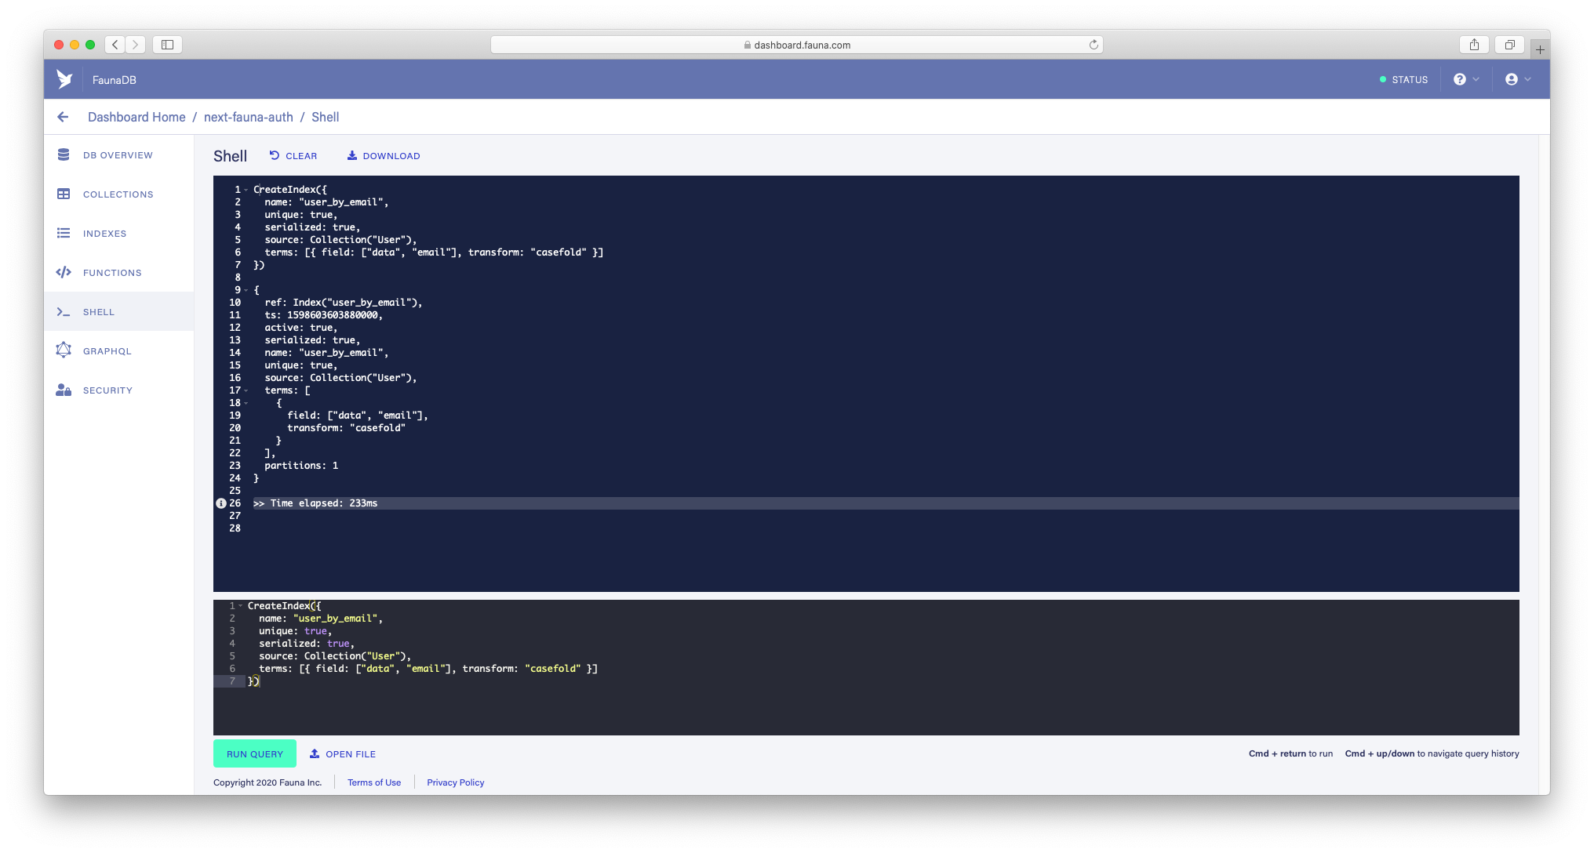The height and width of the screenshot is (853, 1594).
Task: Open DB Overview from the sidebar
Action: point(118,155)
